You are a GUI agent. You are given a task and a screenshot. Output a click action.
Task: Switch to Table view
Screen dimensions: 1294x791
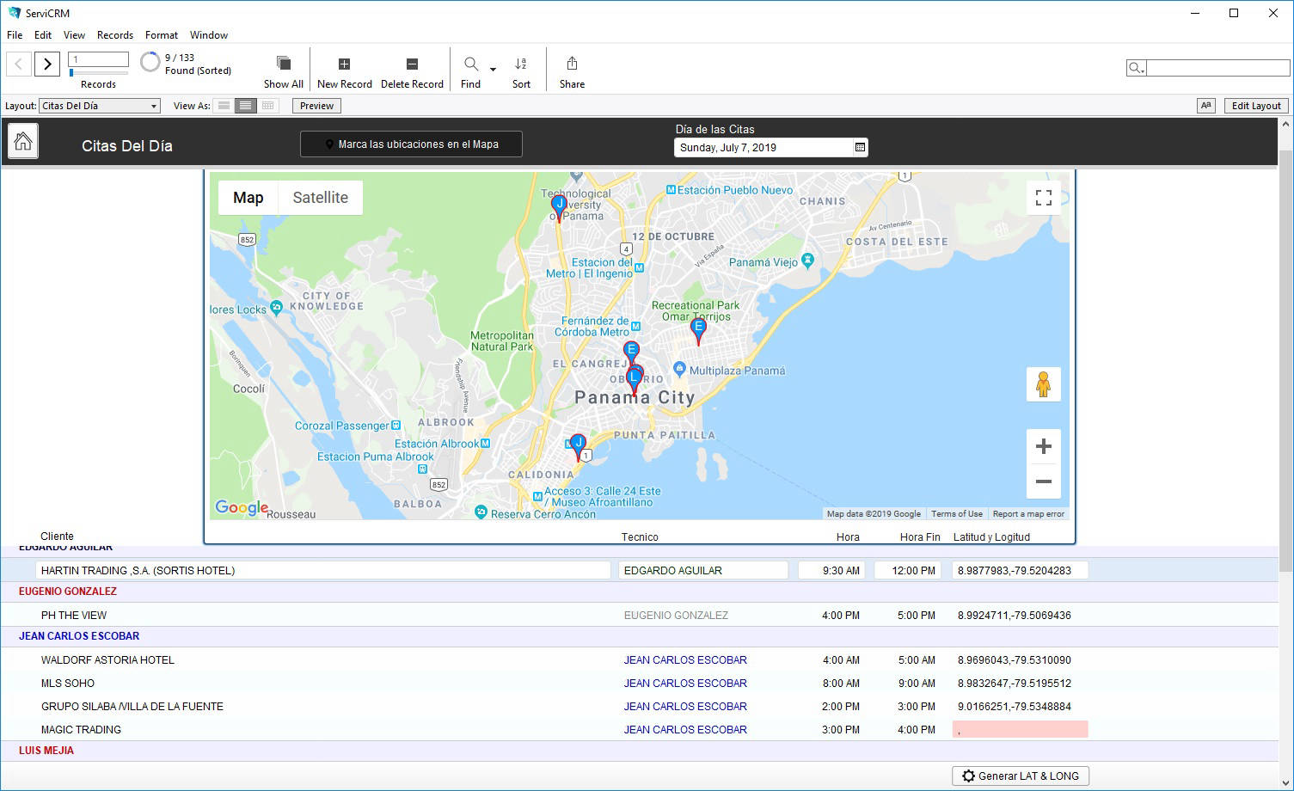click(268, 106)
